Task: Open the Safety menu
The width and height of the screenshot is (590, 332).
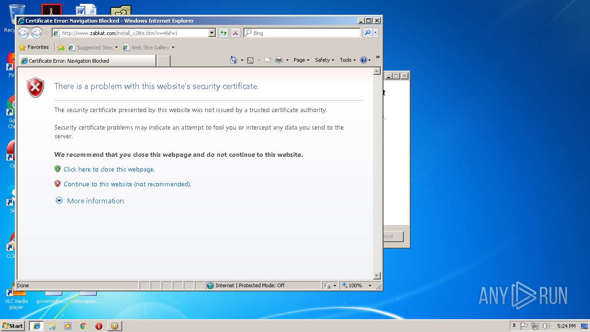Action: 324,60
